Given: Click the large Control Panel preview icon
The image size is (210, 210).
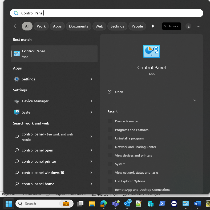Looking at the screenshot, I should pyautogui.click(x=151, y=51).
